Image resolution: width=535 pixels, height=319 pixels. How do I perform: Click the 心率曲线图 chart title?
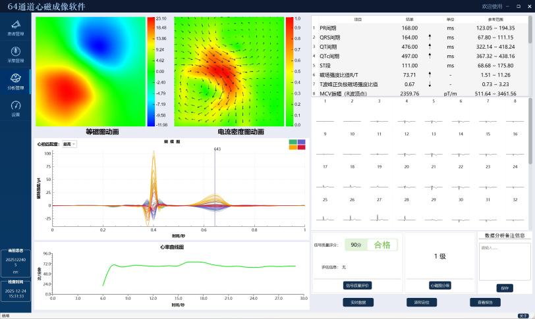tap(172, 247)
